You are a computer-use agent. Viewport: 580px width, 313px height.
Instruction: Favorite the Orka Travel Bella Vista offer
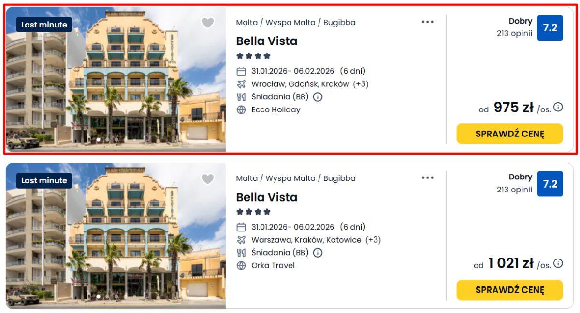(x=207, y=179)
